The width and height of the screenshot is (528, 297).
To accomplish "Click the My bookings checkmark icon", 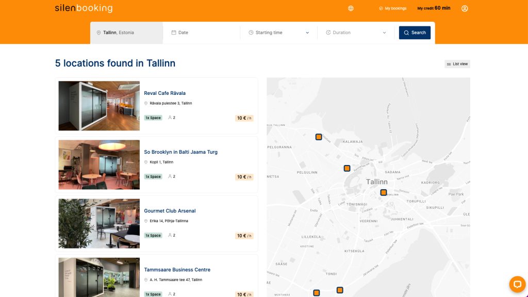I will click(x=381, y=8).
